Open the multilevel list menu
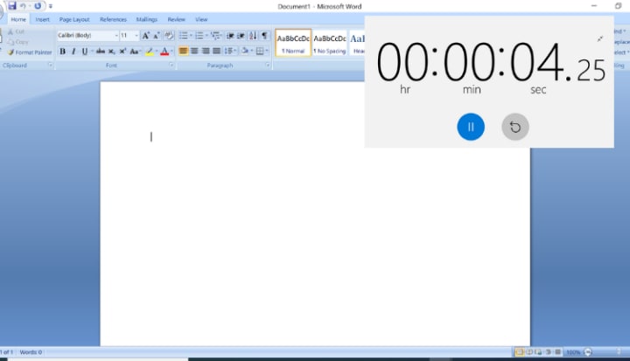The width and height of the screenshot is (630, 361). [x=216, y=36]
